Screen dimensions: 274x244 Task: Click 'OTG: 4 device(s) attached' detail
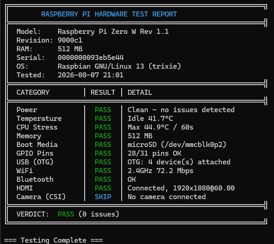pyautogui.click(x=179, y=162)
